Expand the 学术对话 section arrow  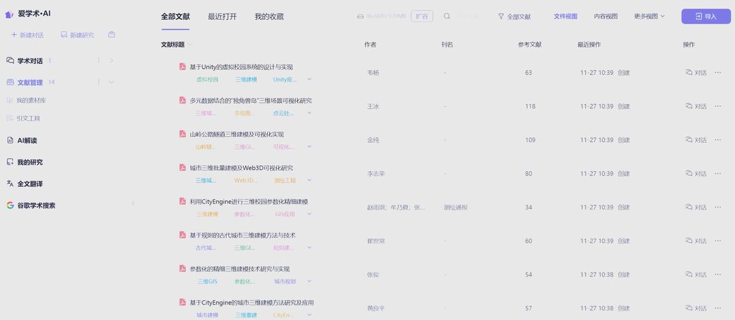(x=111, y=61)
